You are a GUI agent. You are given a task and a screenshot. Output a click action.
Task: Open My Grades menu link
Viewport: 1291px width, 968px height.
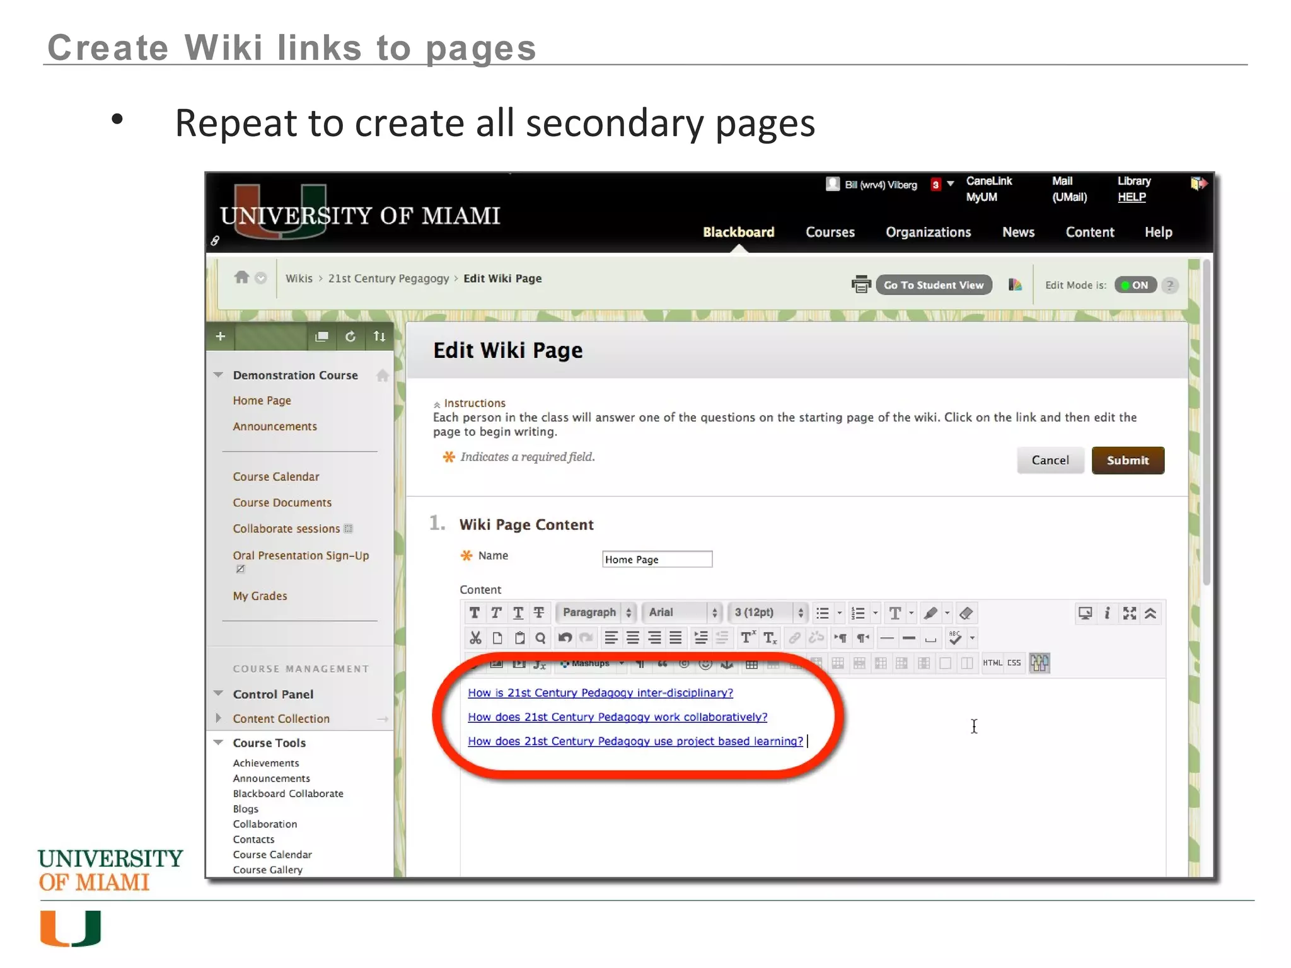click(260, 596)
